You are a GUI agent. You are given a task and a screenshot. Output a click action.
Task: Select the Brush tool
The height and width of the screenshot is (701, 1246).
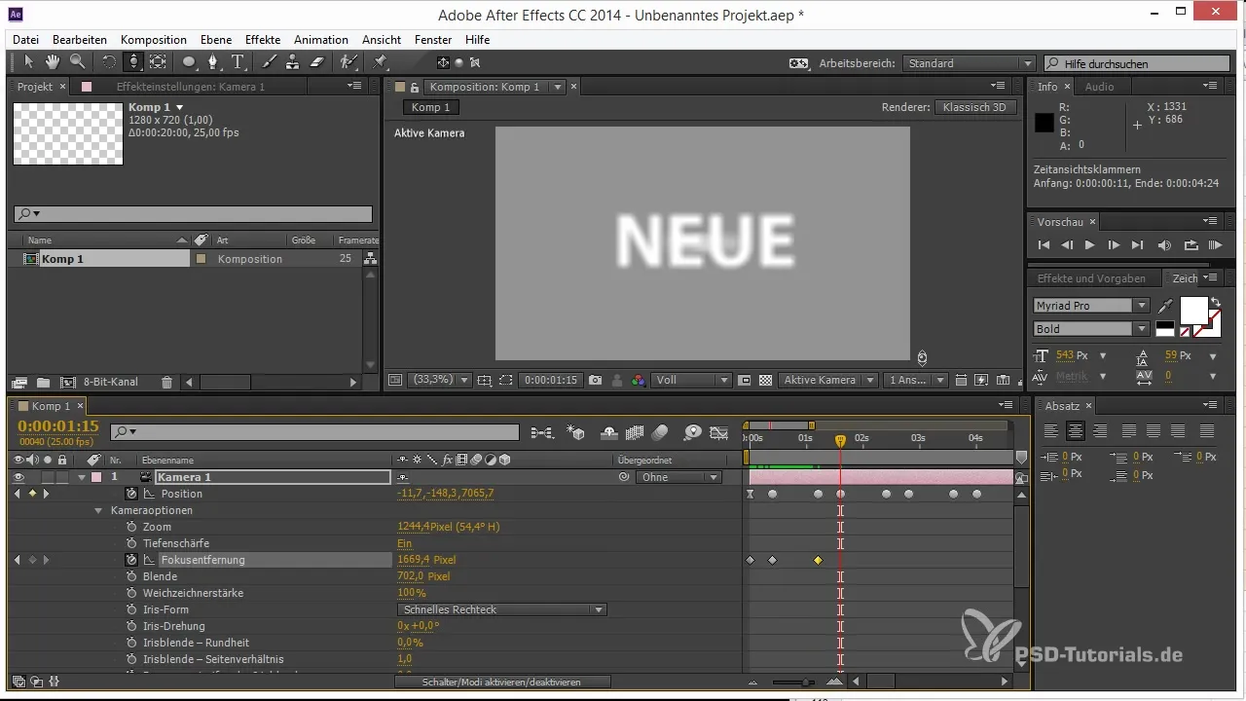tap(270, 62)
